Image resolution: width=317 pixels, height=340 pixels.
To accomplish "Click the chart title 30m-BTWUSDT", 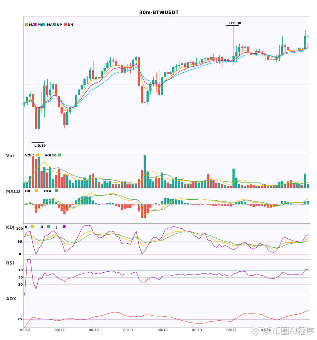I will [159, 13].
